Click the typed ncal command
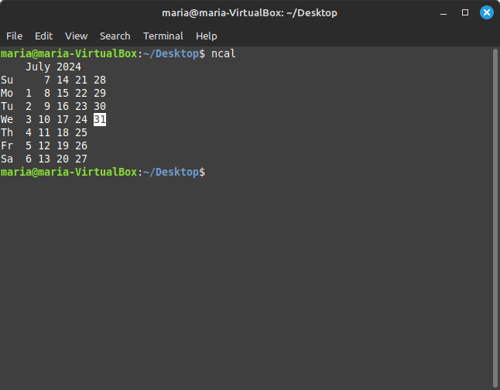The width and height of the screenshot is (500, 390). coord(223,53)
